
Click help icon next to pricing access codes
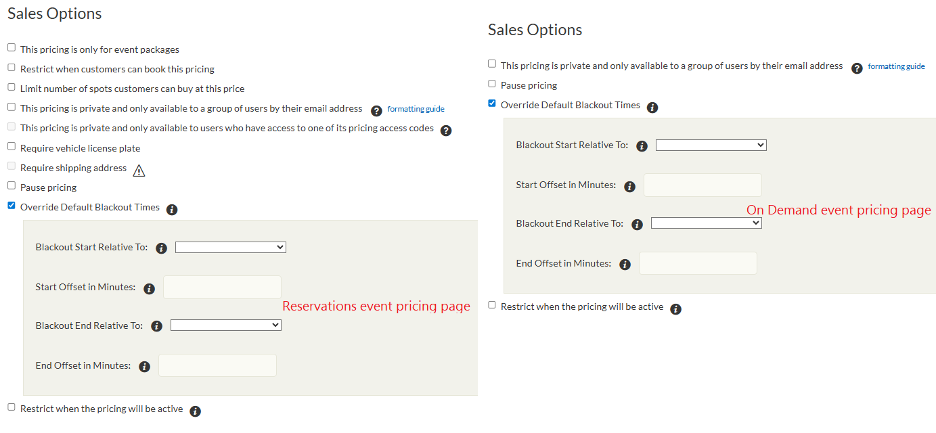[x=446, y=130]
